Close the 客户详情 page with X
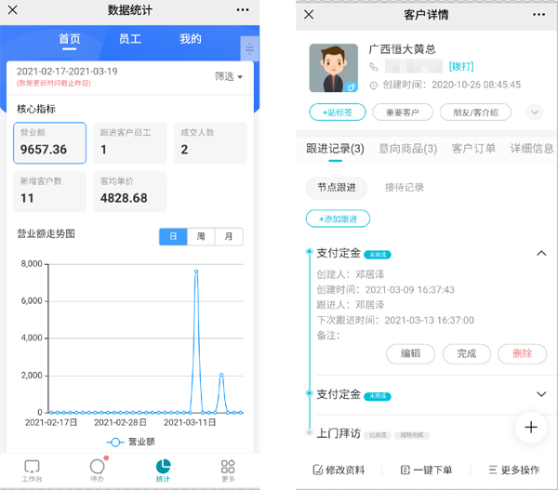This screenshot has width=558, height=490. tap(309, 15)
